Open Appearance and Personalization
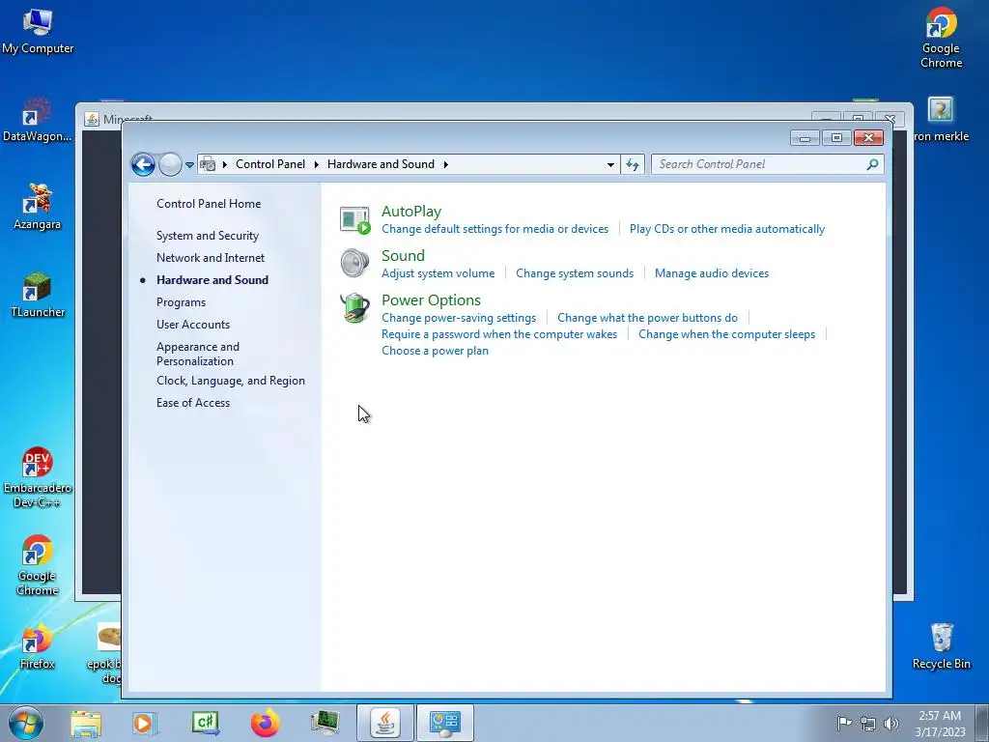 (198, 354)
